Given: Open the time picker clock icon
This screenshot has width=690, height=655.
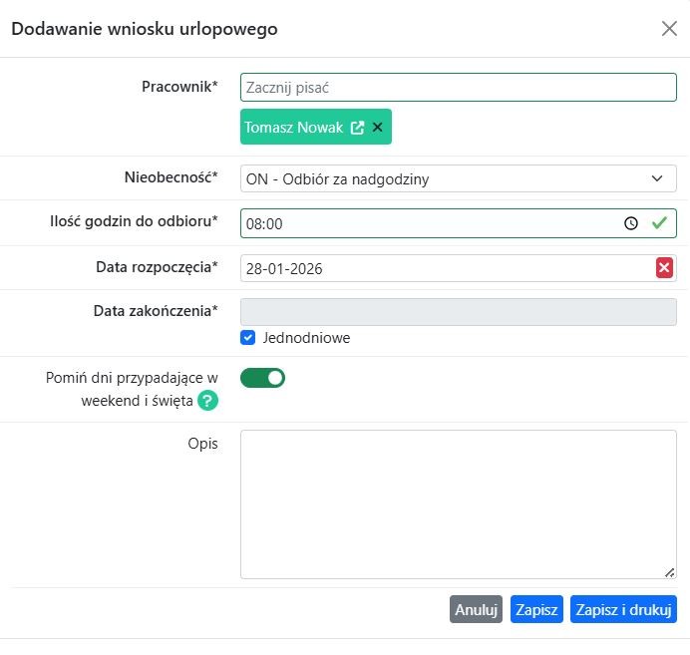Looking at the screenshot, I should pos(630,224).
